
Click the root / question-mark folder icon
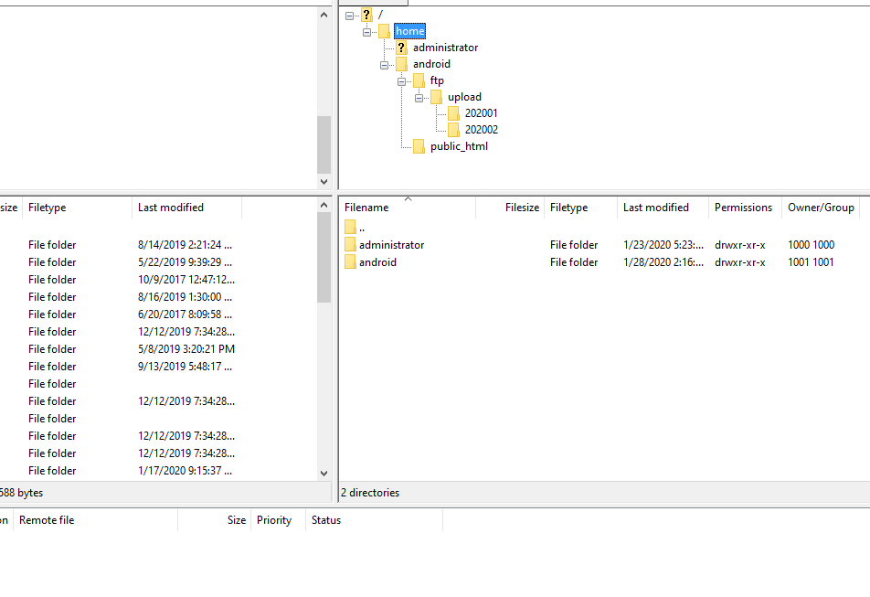(x=366, y=15)
